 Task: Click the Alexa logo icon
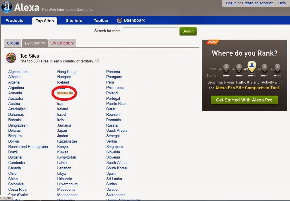[x=7, y=7]
